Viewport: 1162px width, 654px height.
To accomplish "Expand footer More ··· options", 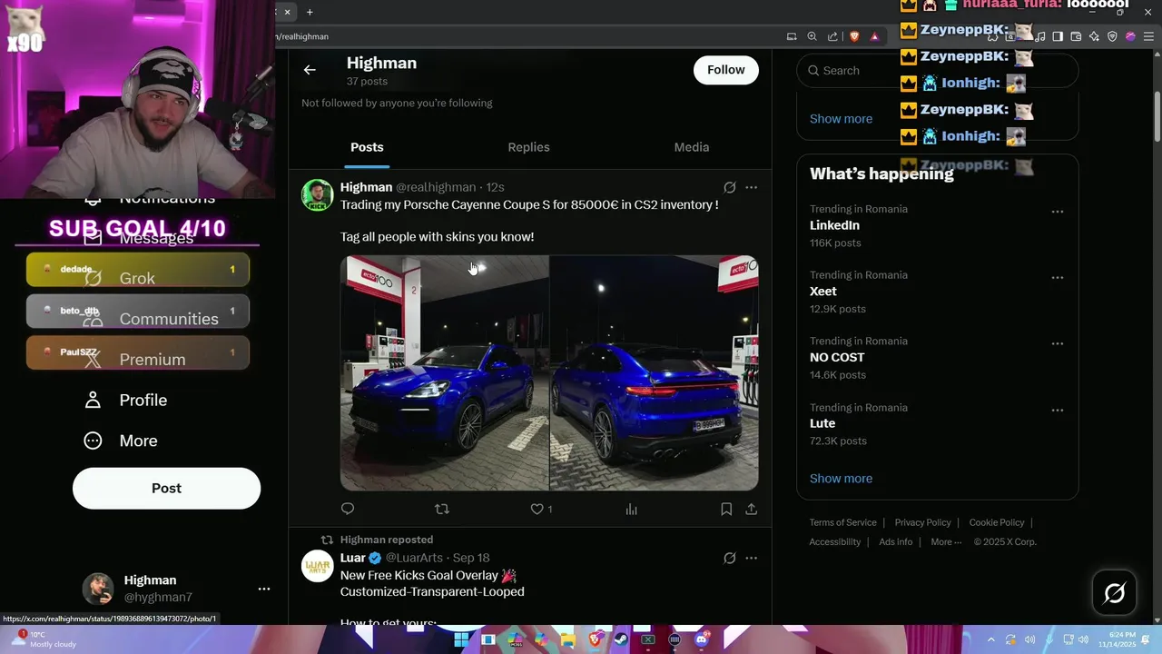I will pos(946,542).
